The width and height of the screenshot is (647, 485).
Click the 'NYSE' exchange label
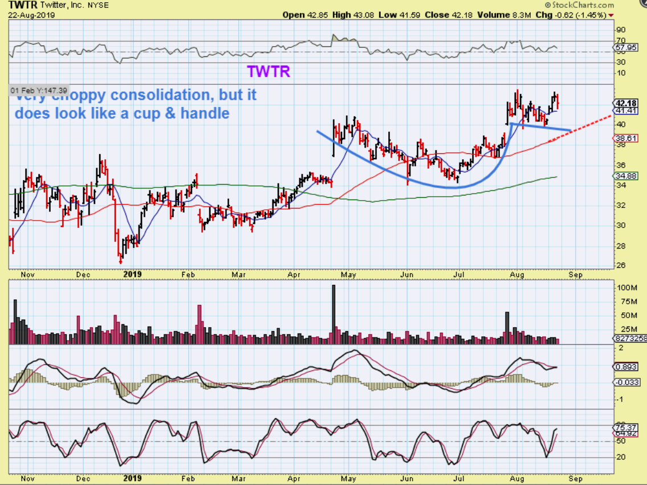[x=98, y=5]
